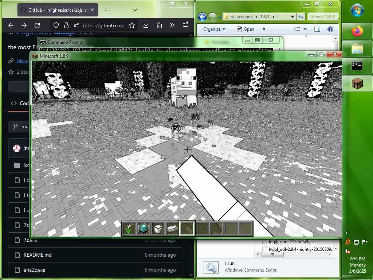Go forward in Explorer window
The height and width of the screenshot is (280, 373).
[x=212, y=17]
